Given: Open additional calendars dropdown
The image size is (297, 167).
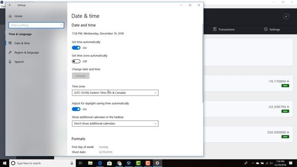Looking at the screenshot, I should point(115,123).
